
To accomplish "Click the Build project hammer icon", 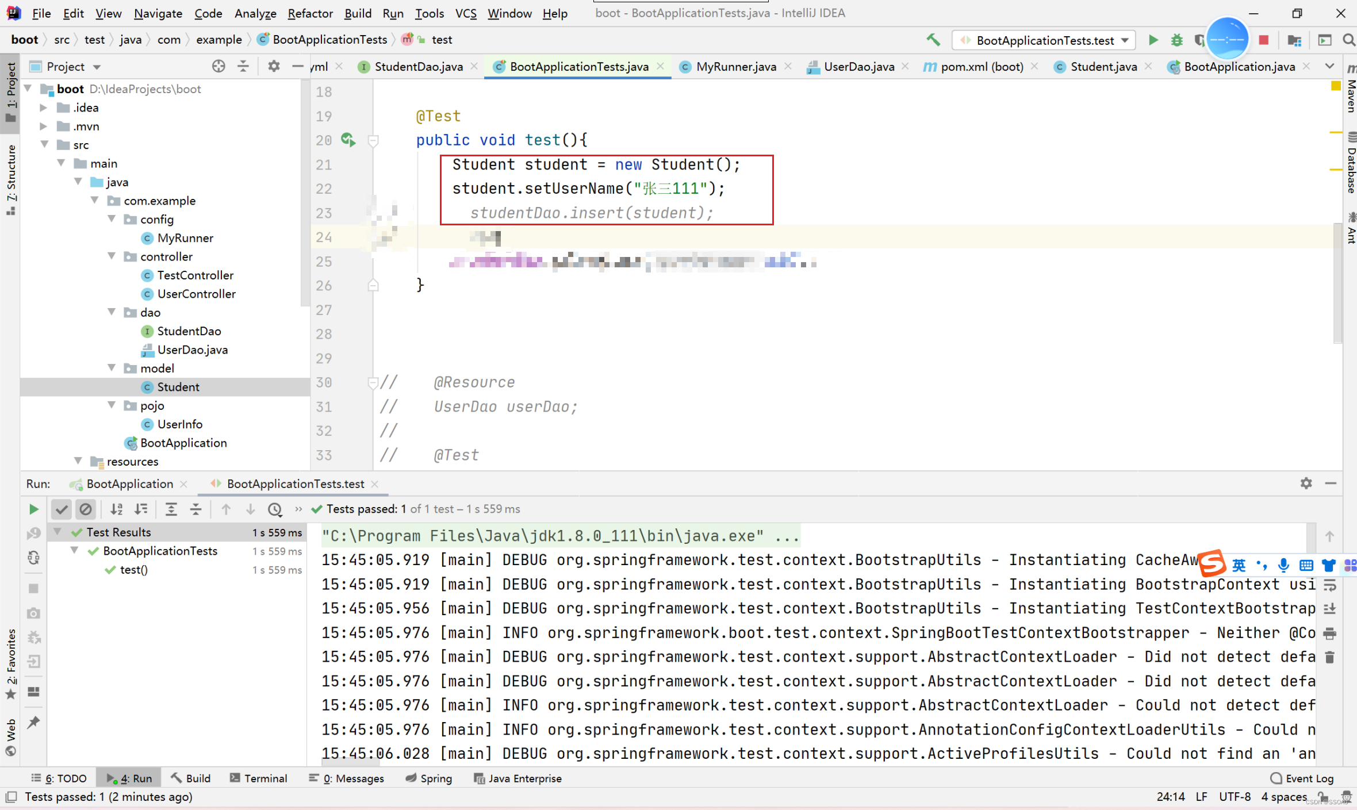I will 933,40.
